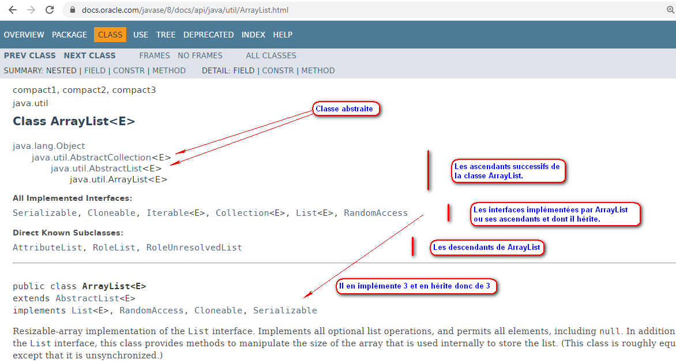Select the TREE navigation item
The height and width of the screenshot is (363, 676).
point(166,35)
